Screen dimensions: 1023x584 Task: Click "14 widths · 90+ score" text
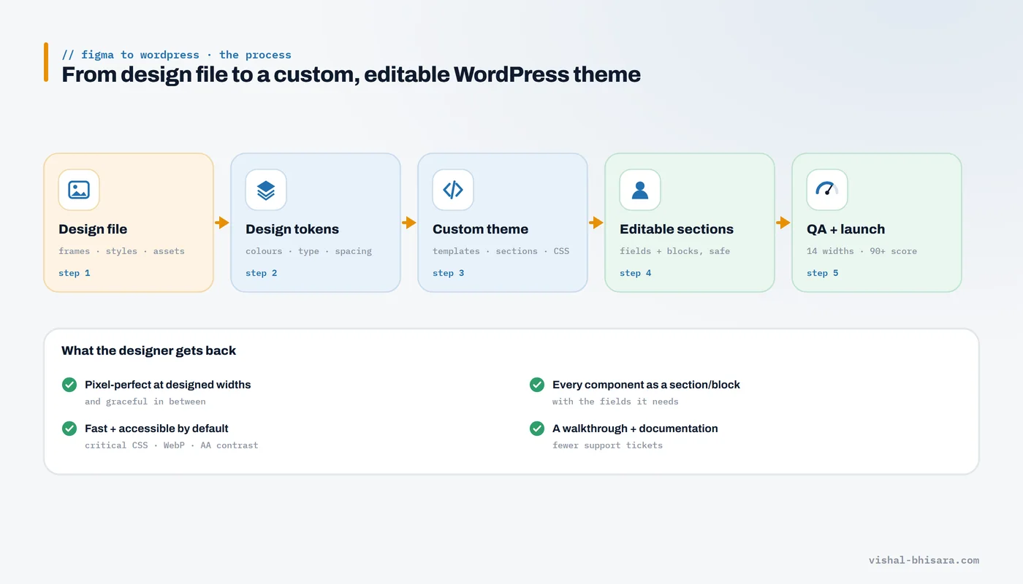click(862, 251)
